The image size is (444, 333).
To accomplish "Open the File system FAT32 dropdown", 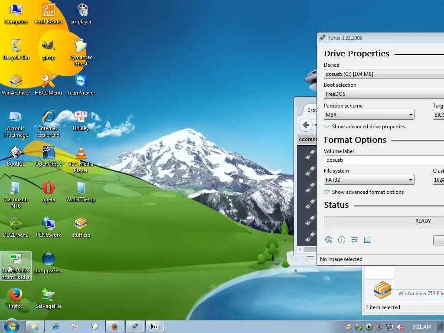I will (369, 180).
